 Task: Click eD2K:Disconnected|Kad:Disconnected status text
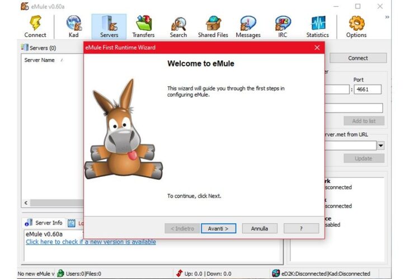(326, 274)
